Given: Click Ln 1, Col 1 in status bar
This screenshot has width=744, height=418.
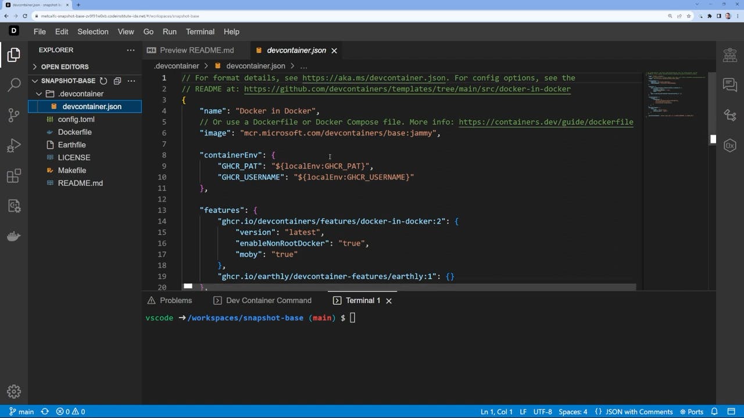Looking at the screenshot, I should (x=496, y=412).
